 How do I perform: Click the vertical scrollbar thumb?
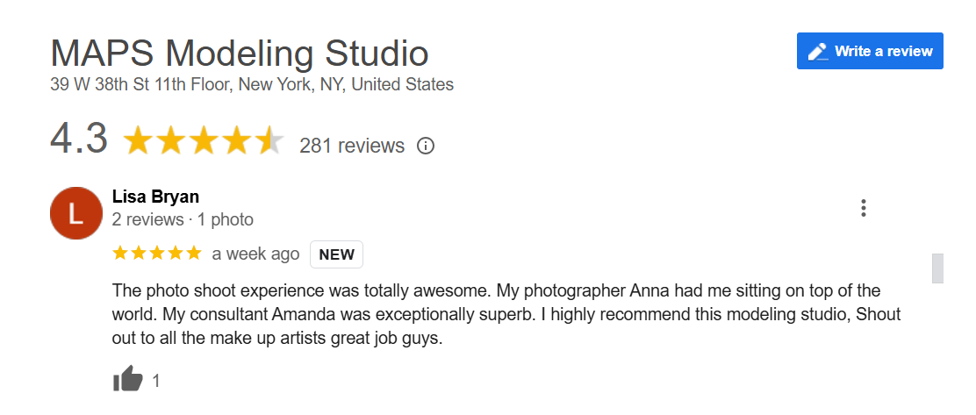[937, 268]
